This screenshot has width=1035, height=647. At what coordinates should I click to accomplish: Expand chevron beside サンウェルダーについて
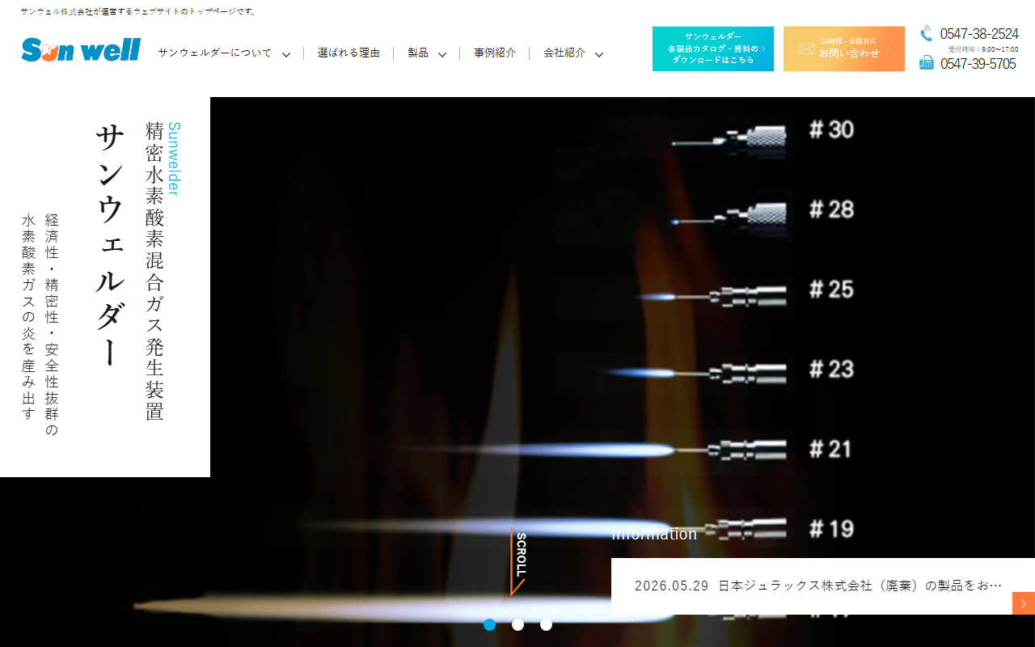pyautogui.click(x=286, y=54)
